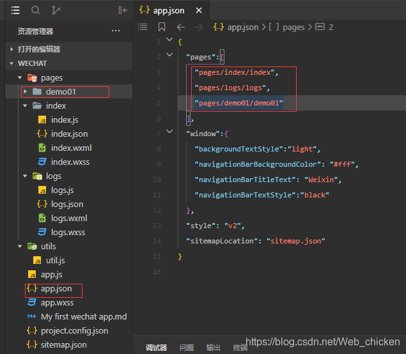This screenshot has width=406, height=354.
Task: Fold the window object at line 7
Action: tap(169, 132)
